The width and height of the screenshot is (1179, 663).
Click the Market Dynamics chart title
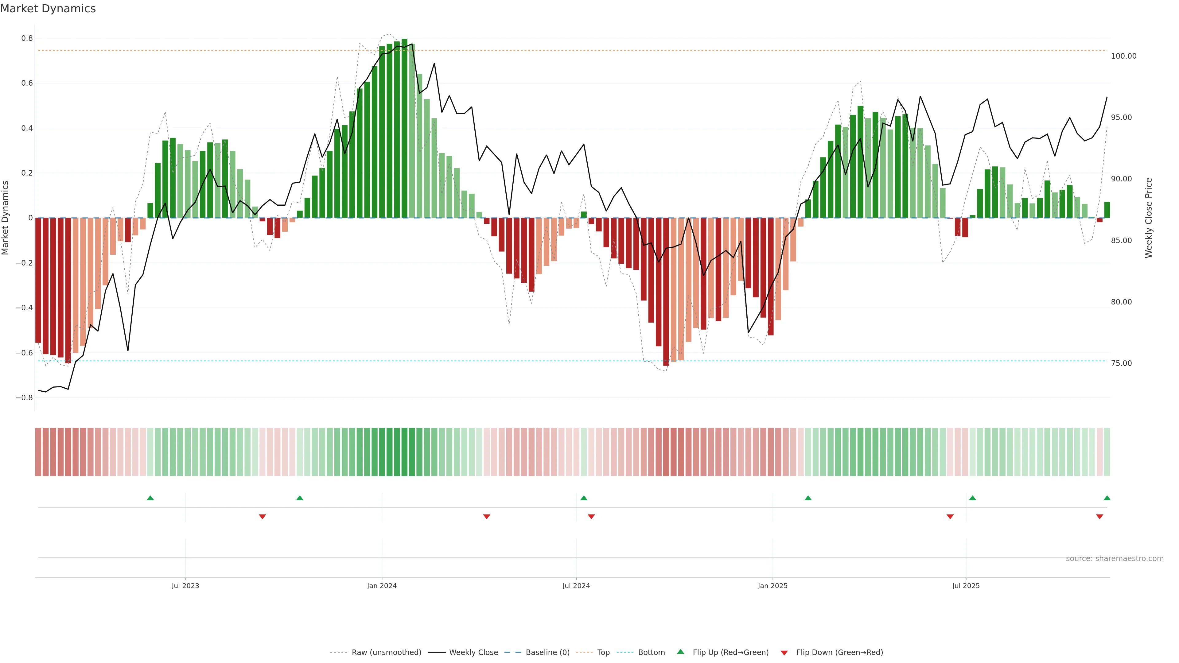coord(48,9)
